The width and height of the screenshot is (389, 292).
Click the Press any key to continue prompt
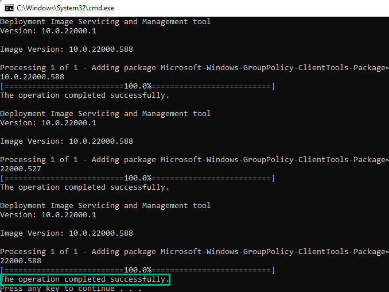pos(70,289)
